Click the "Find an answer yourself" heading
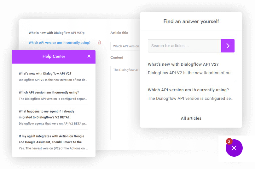255x169 pixels. (191, 21)
